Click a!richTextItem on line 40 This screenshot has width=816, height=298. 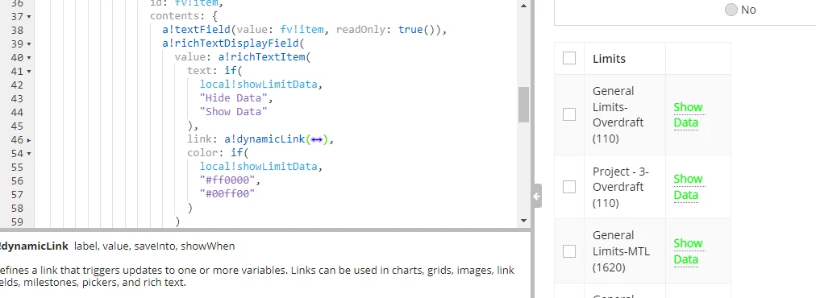pyautogui.click(x=261, y=56)
